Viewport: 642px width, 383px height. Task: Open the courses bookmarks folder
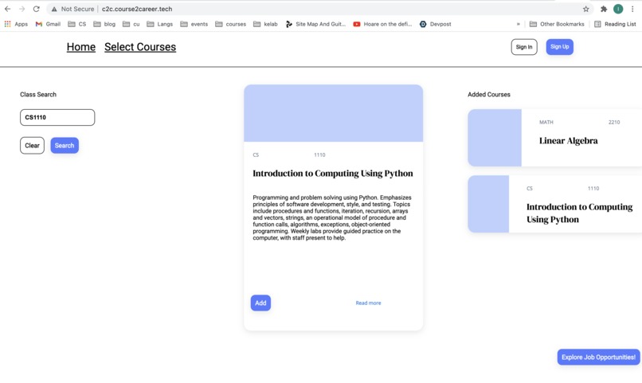pyautogui.click(x=230, y=24)
